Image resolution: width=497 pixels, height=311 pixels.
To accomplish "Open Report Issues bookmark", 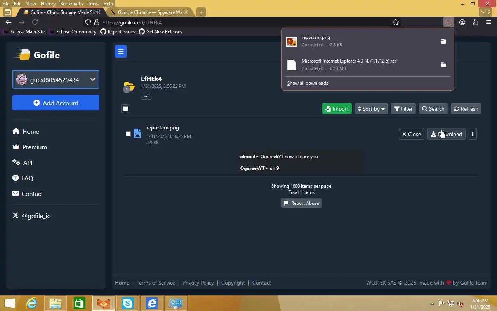I will pos(118,32).
